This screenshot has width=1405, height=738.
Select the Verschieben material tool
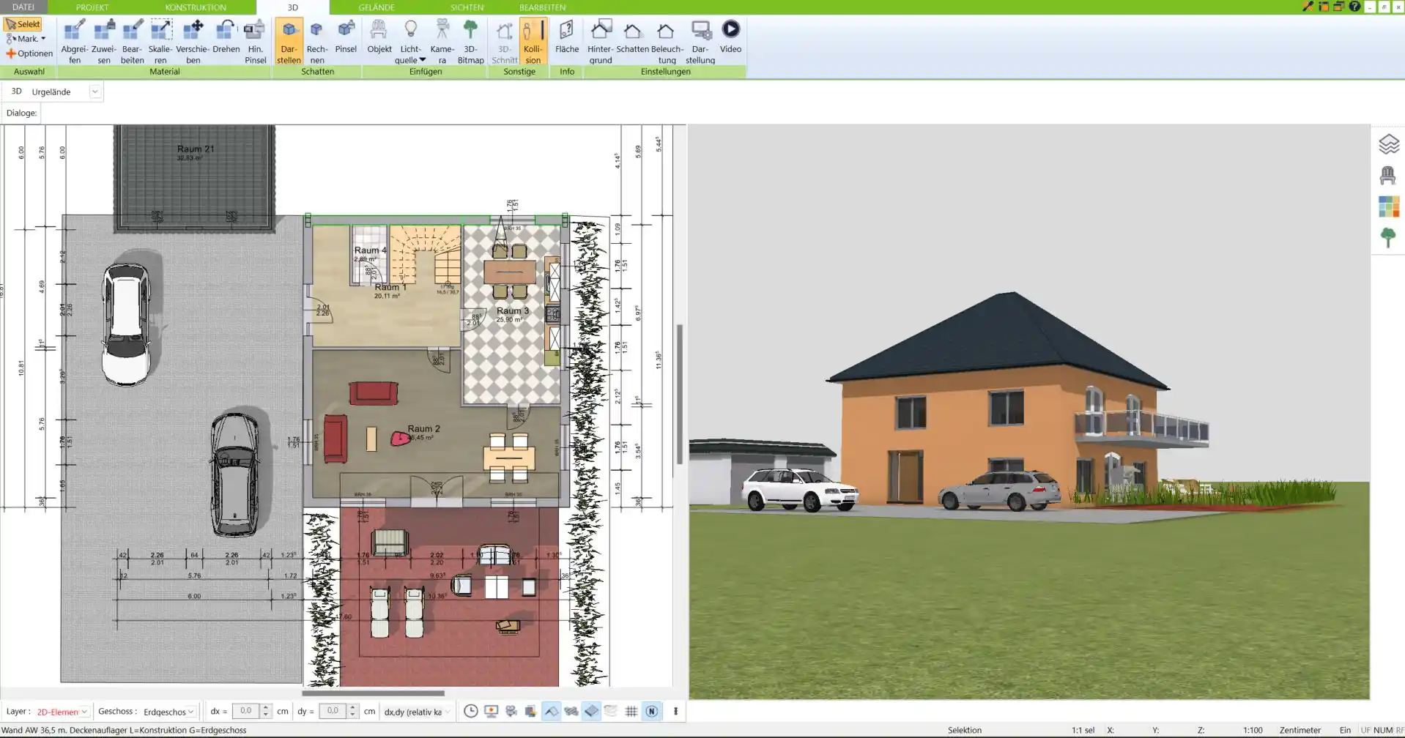point(193,42)
